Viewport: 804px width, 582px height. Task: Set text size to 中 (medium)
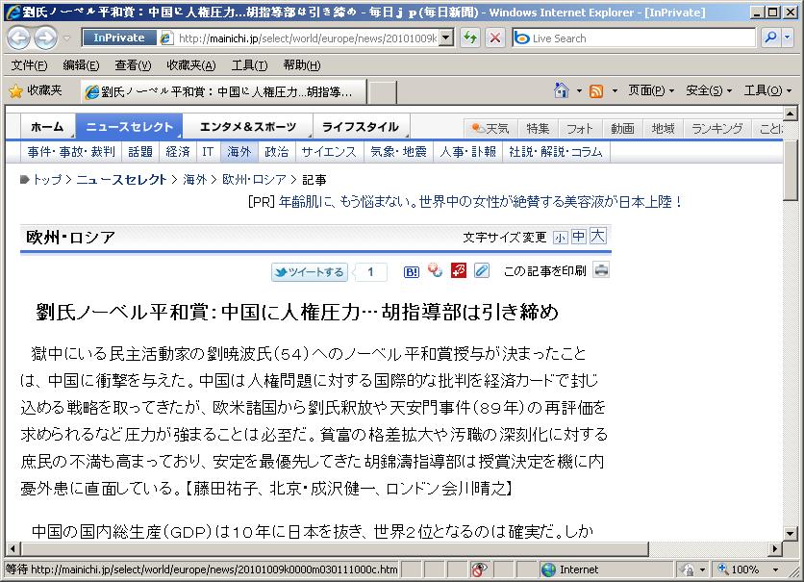(578, 237)
